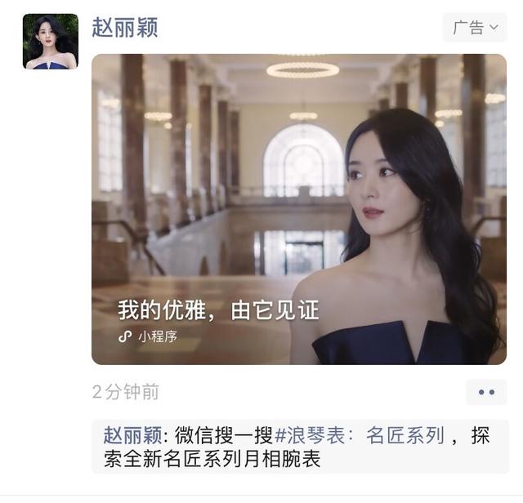This screenshot has height=503, width=523.
Task: Tap the mini program link icon
Action: (125, 336)
